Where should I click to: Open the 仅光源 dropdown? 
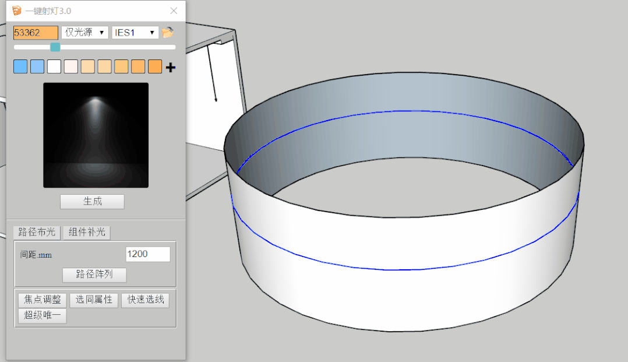tap(85, 33)
